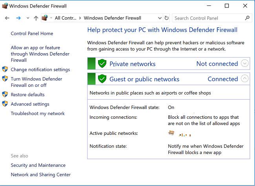Open Advanced settings
Viewport: 255px width, 186px height.
30,104
